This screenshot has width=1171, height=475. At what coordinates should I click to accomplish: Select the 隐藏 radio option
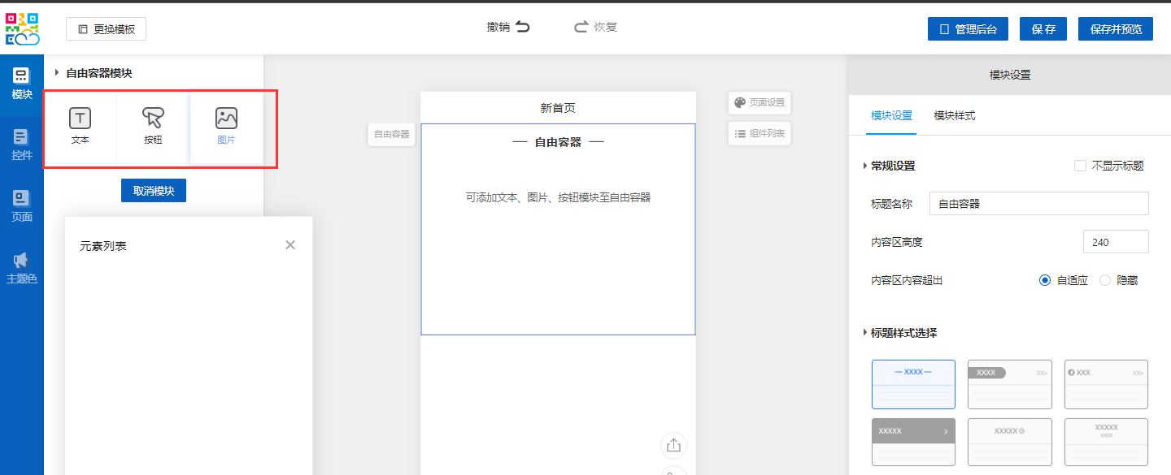pos(1105,280)
